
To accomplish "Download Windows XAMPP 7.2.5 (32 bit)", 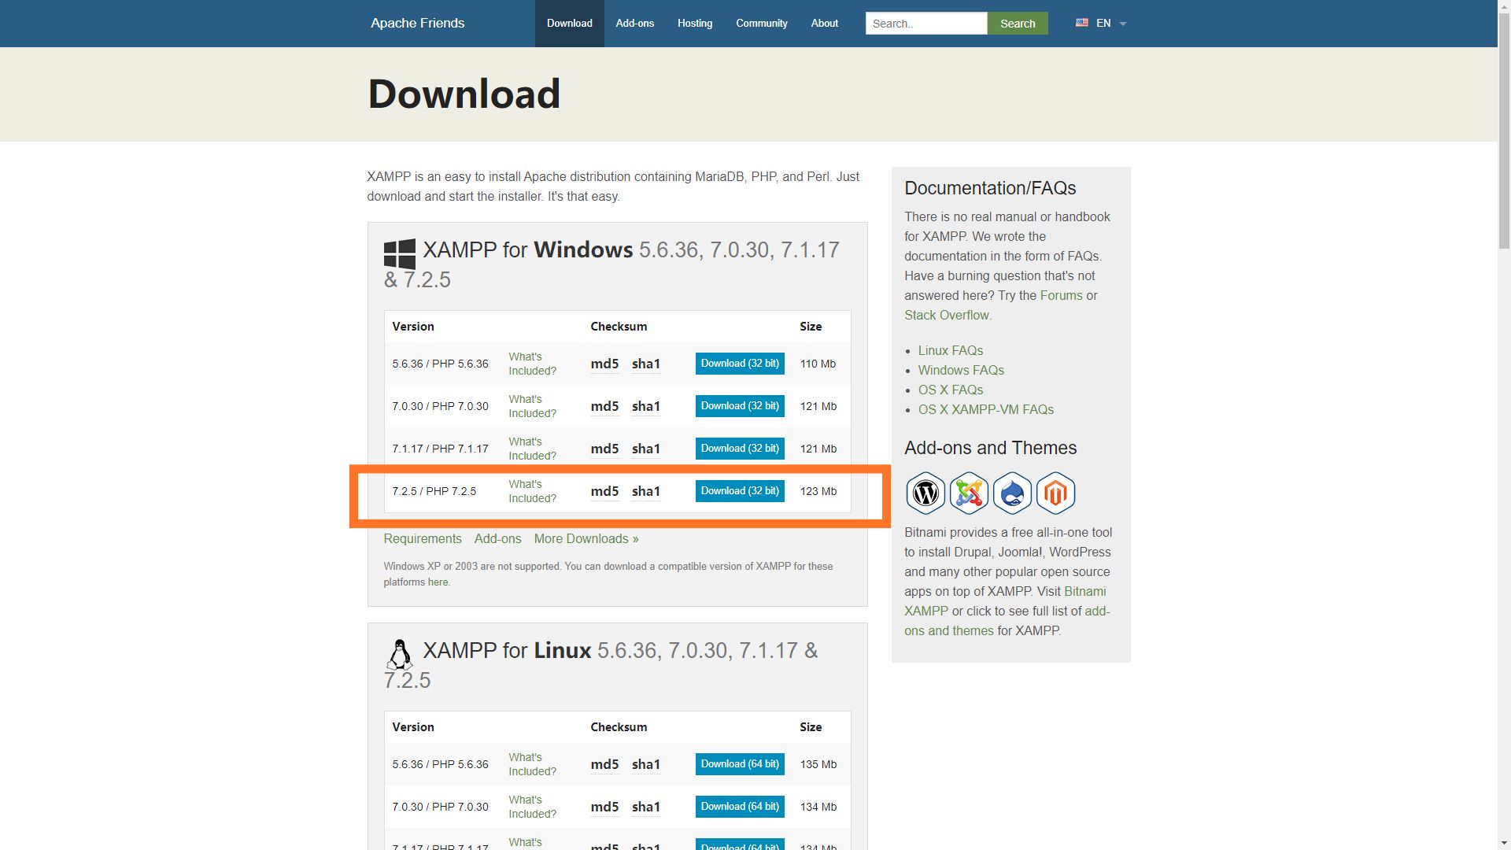I will point(740,491).
